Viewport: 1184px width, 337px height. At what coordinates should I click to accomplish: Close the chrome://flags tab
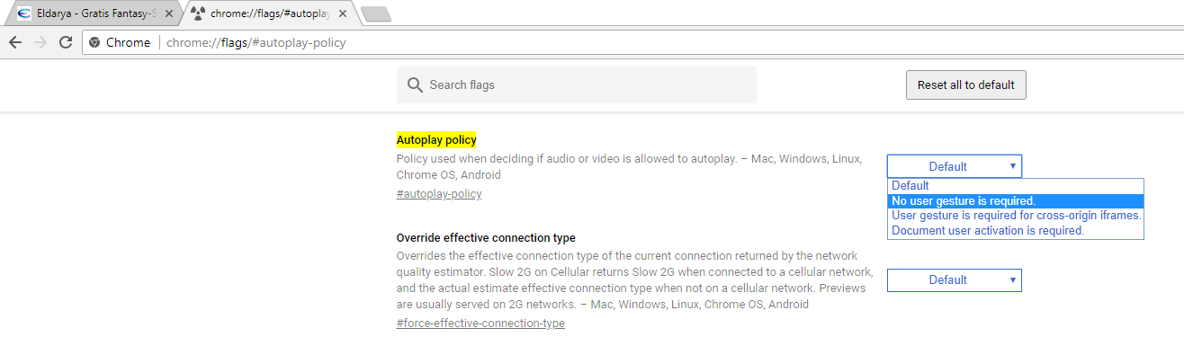click(346, 13)
